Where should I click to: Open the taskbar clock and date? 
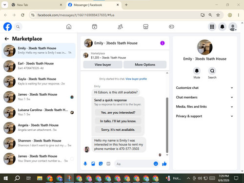tap(224, 178)
